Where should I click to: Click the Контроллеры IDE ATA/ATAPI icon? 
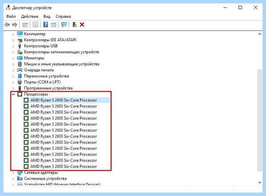(20, 40)
